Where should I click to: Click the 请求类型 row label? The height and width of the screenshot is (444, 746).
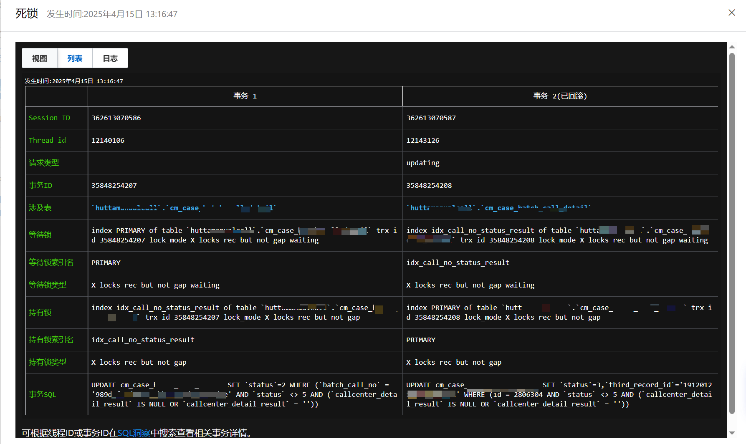point(44,163)
